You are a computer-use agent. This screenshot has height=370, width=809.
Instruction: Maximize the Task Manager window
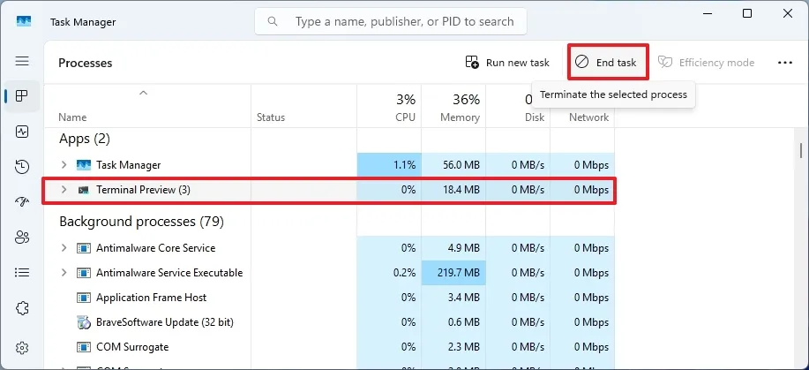(x=747, y=14)
